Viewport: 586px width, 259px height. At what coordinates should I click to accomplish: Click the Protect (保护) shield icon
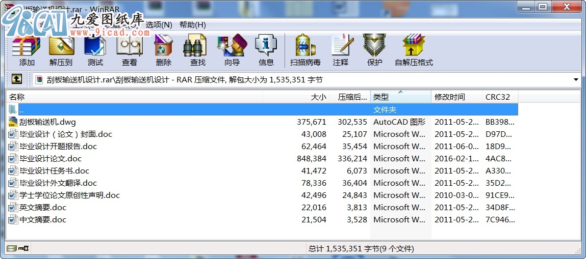tap(374, 50)
